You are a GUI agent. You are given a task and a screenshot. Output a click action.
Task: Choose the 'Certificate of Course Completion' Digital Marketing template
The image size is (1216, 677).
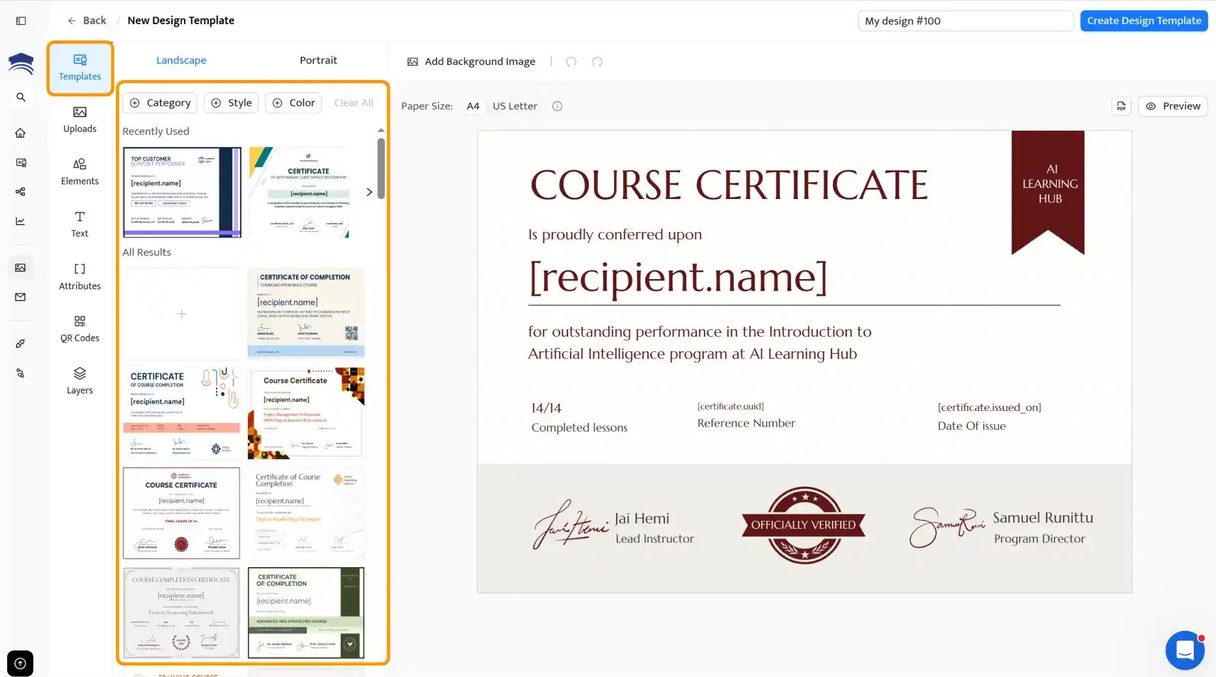306,513
